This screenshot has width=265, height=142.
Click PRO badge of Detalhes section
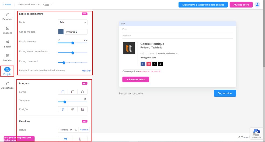point(85,121)
